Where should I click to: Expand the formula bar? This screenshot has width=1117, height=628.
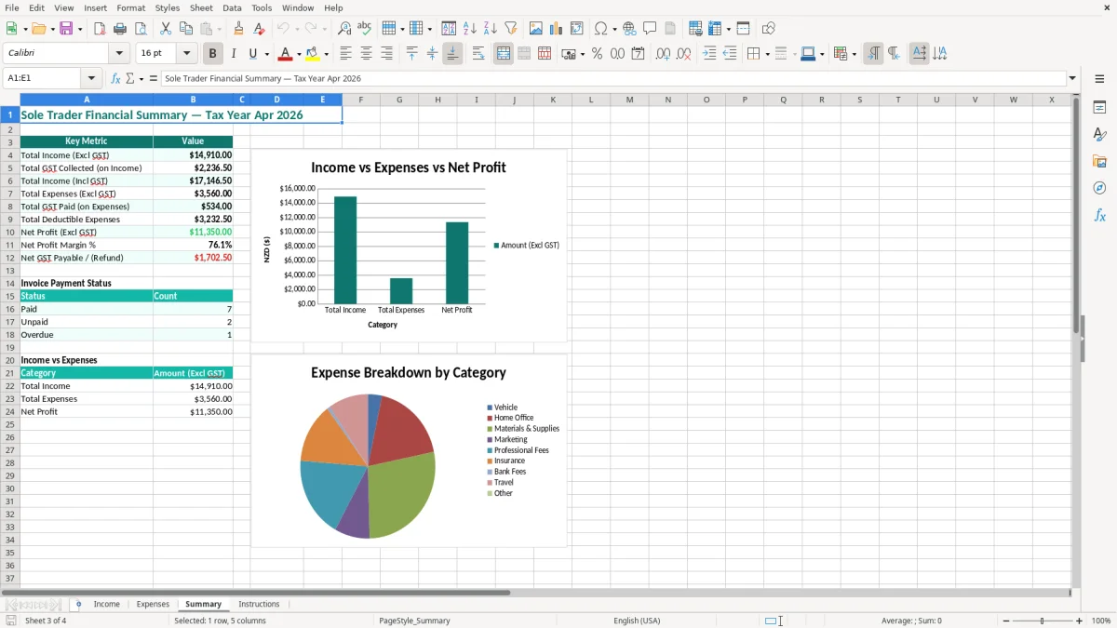point(1072,78)
